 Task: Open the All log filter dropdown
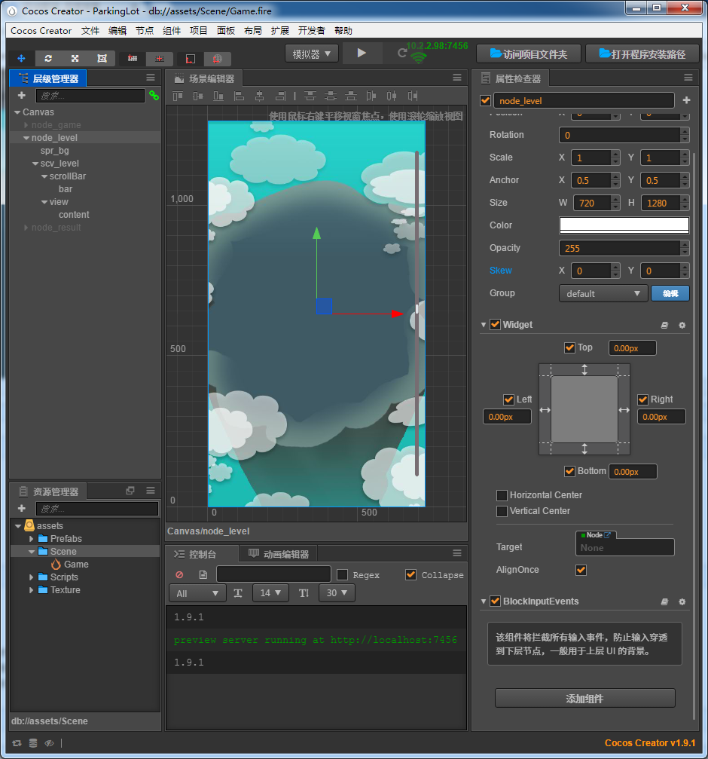click(x=197, y=593)
